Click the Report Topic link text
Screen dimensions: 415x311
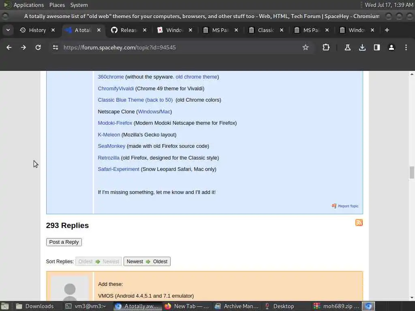[x=348, y=206]
